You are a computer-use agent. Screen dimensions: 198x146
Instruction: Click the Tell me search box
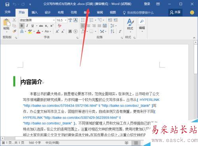coord(138,13)
